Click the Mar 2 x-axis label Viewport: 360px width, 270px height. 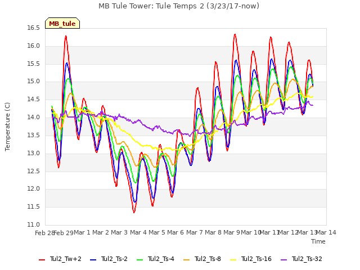[101, 232]
